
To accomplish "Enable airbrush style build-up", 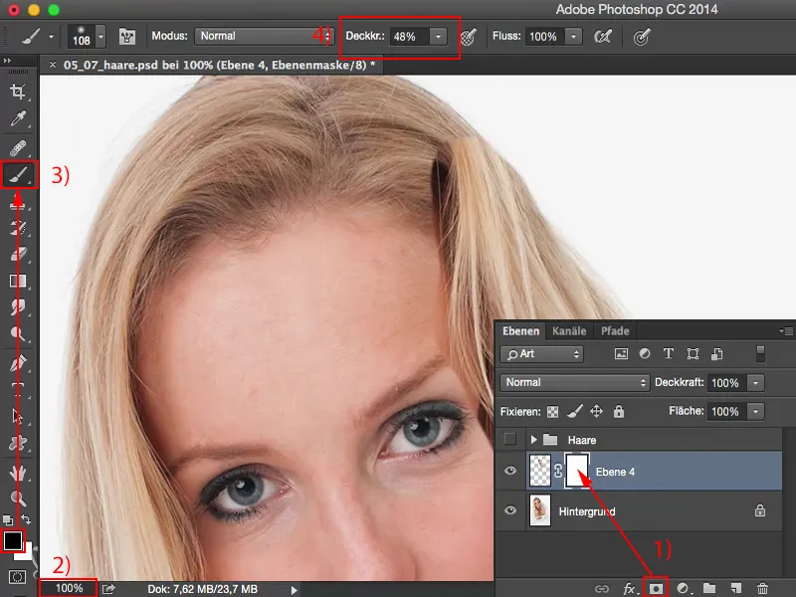I will [603, 37].
